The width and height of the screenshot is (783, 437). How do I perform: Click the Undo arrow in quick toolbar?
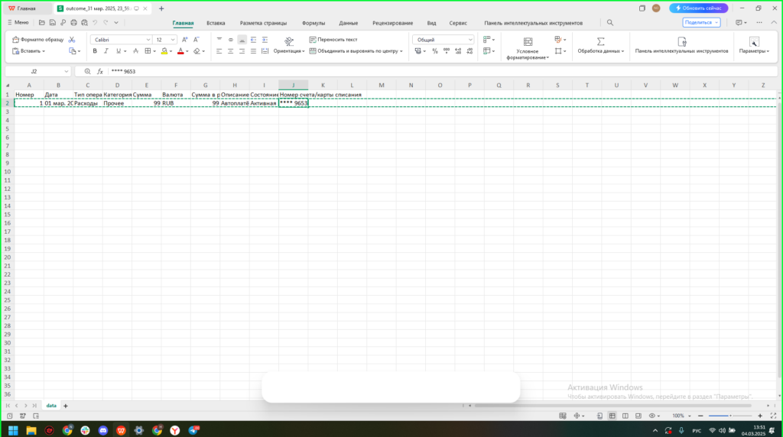point(95,22)
